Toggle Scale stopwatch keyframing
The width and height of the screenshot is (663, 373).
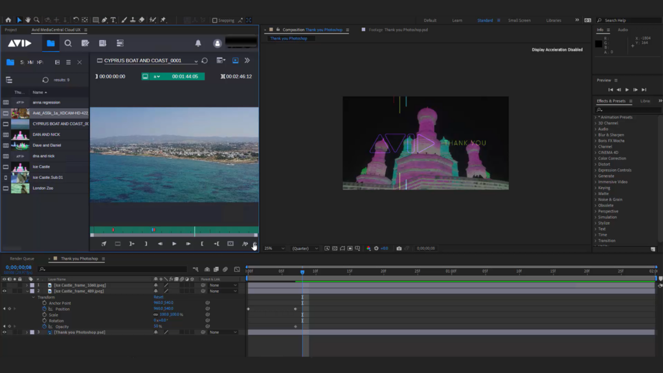[x=45, y=315]
